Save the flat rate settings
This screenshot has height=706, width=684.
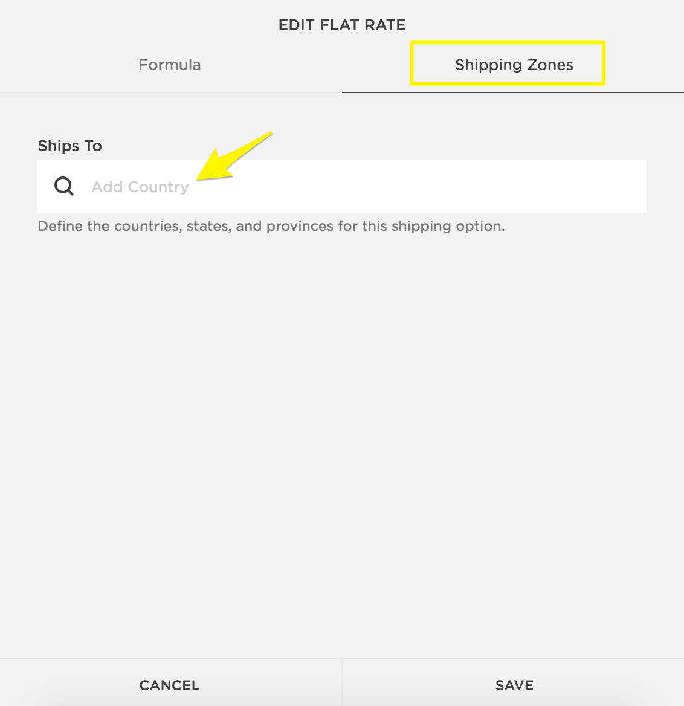(x=514, y=685)
